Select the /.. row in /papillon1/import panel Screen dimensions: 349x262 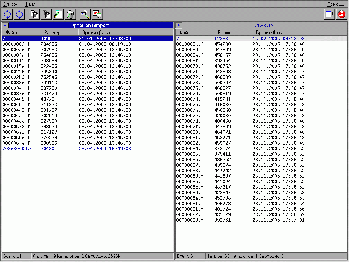[x=88, y=39]
